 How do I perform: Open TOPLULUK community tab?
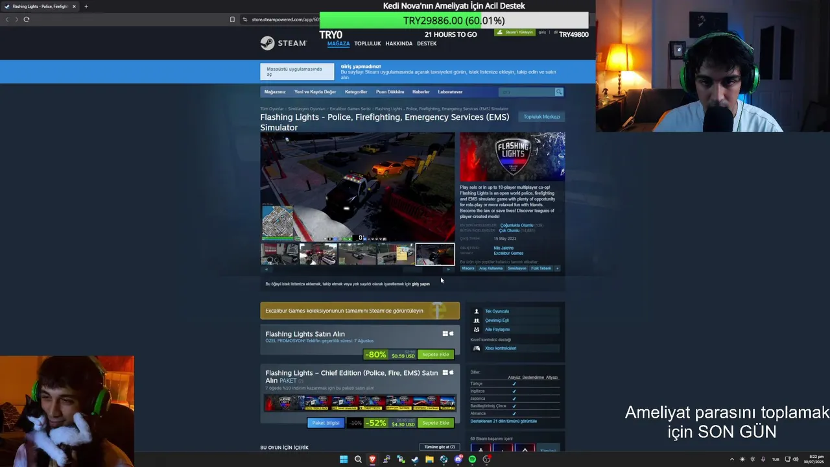[368, 43]
